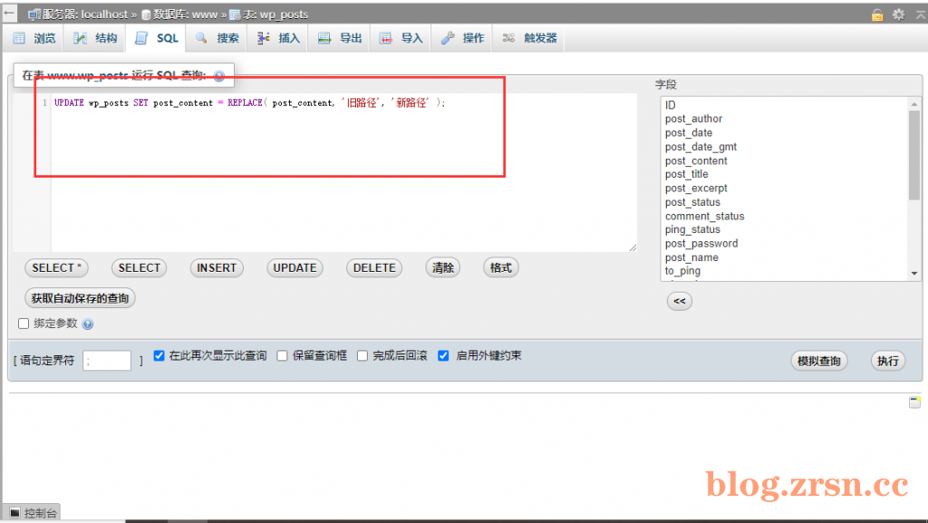Enable the 绑定参数 checkbox

tap(24, 323)
